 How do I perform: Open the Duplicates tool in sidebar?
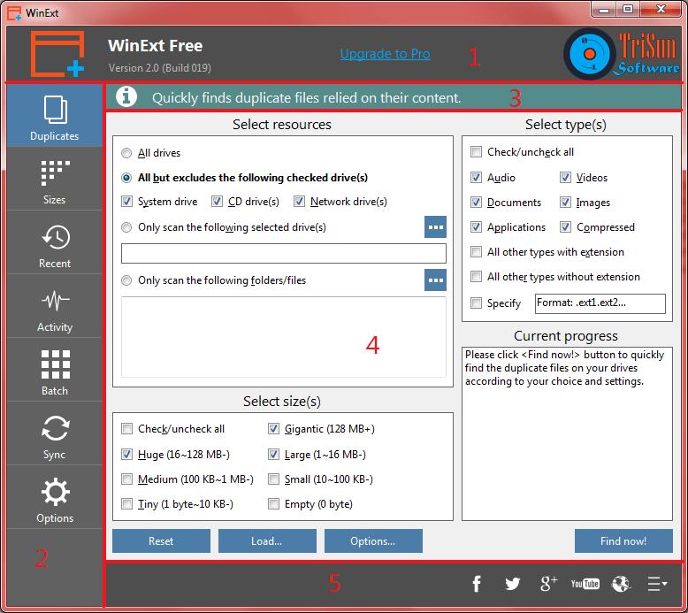(55, 116)
